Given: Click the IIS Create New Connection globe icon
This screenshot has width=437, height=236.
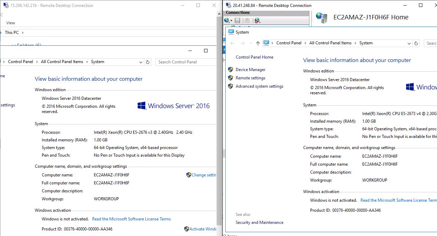Looking at the screenshot, I should click(227, 20).
